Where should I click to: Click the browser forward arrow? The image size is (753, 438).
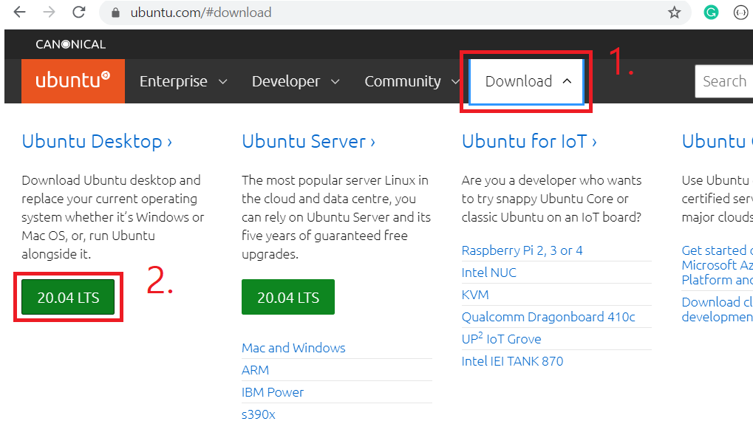[49, 12]
